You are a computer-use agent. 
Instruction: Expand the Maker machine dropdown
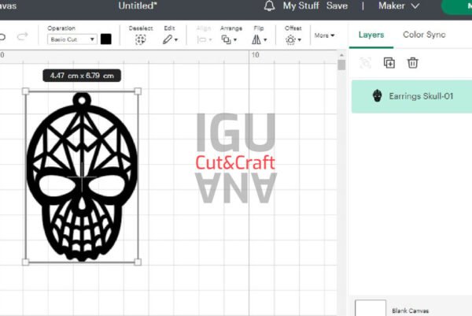[398, 6]
